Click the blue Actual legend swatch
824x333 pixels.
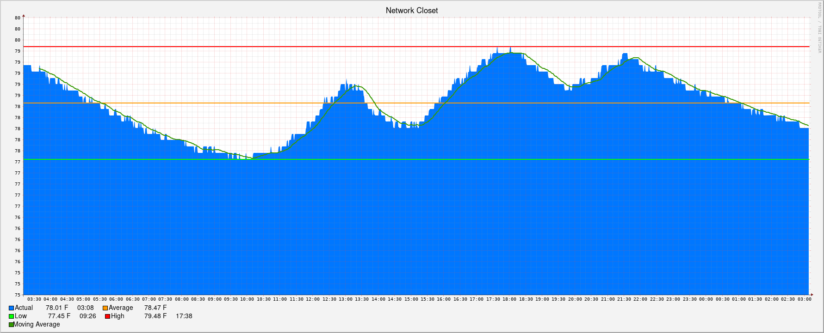click(x=12, y=308)
